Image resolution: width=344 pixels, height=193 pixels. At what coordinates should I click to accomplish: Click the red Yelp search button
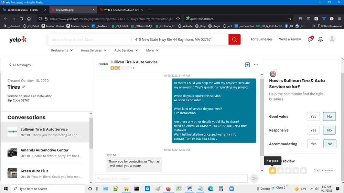(234, 39)
